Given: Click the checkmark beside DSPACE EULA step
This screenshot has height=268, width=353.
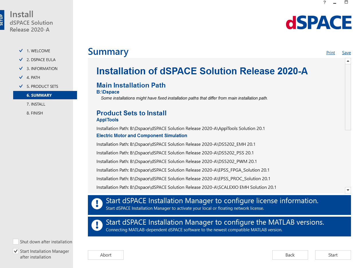Looking at the screenshot, I should click(21, 59).
